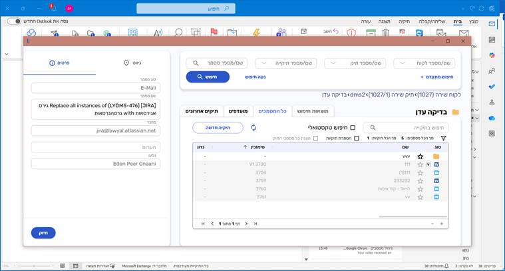
Task: Open the Outlook mail icon in sidebar
Action: tap(492, 24)
